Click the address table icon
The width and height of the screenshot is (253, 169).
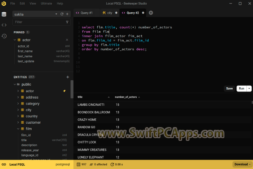pos(22,97)
